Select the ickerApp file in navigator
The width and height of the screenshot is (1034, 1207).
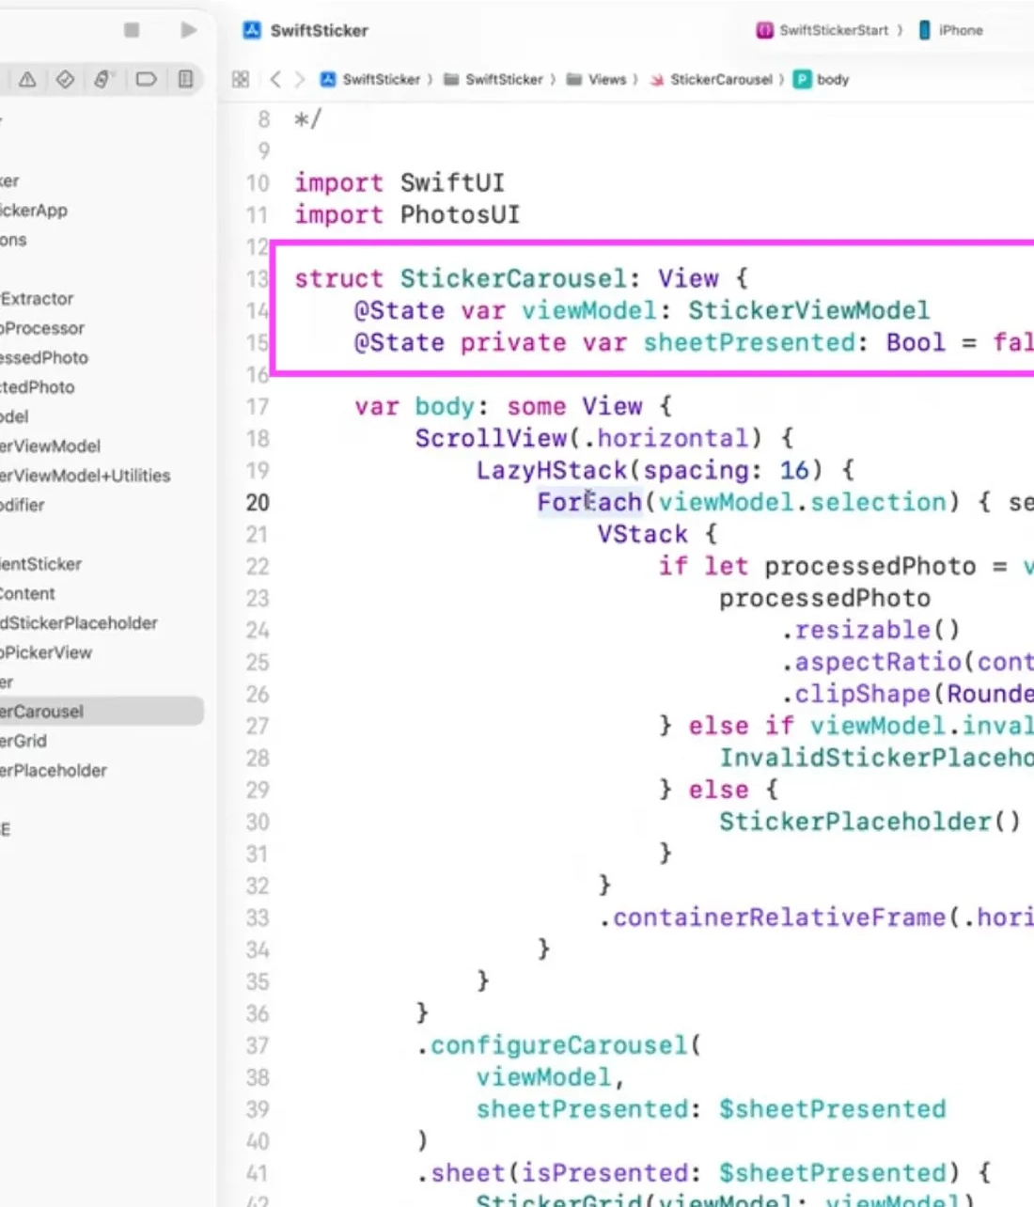pos(34,210)
